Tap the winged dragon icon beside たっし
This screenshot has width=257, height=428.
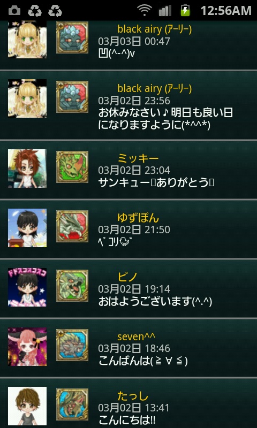[x=72, y=404]
